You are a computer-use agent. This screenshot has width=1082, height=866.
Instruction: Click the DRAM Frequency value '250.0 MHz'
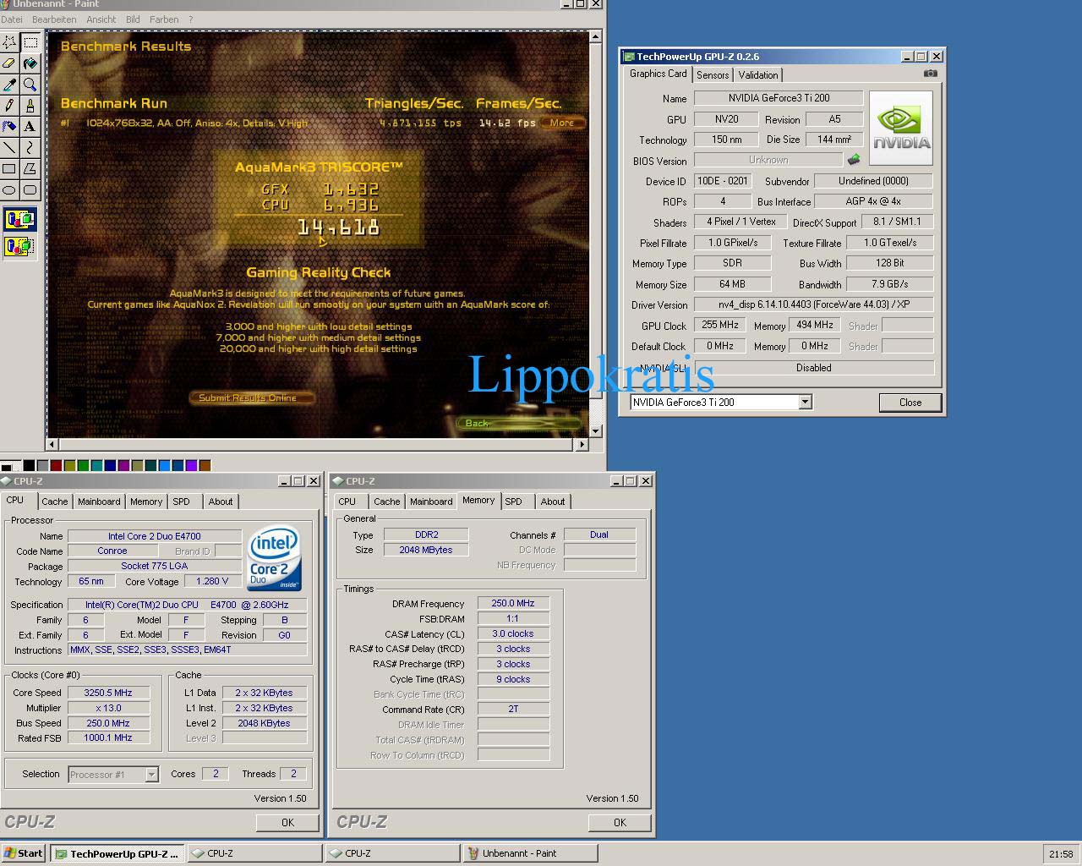click(513, 603)
